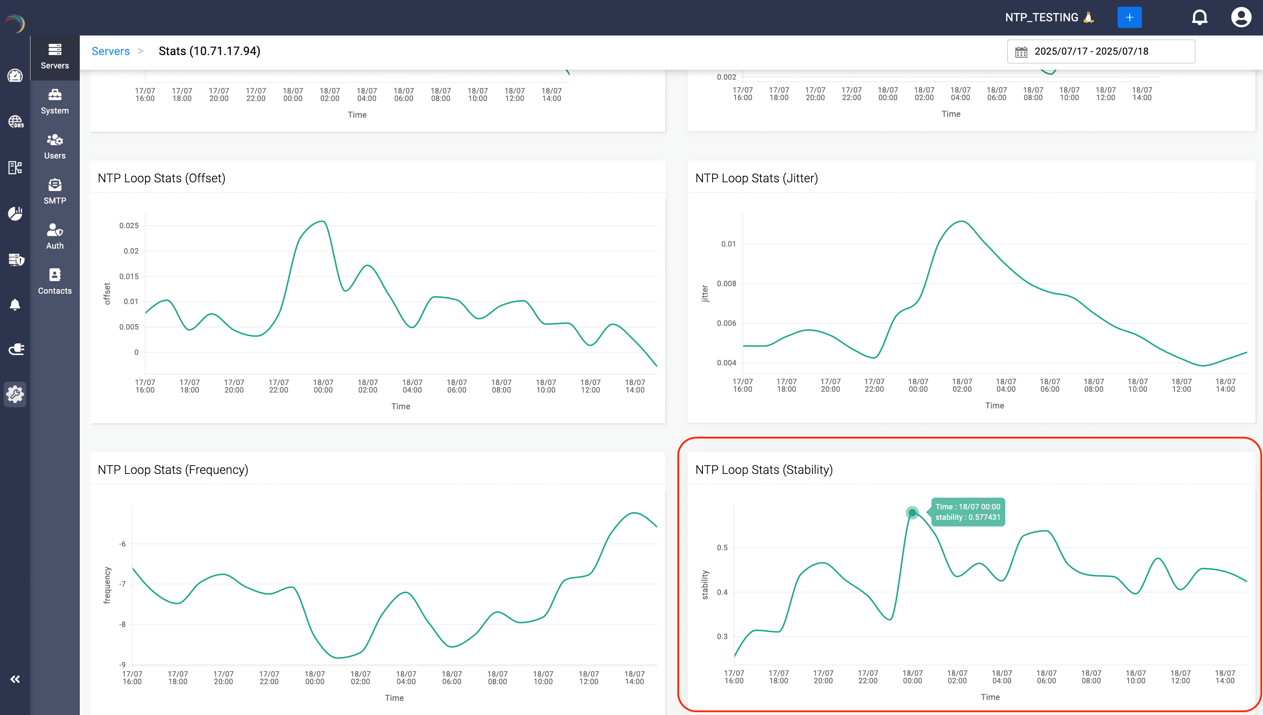The image size is (1263, 715).
Task: Select the SMTP menu item
Action: point(55,191)
